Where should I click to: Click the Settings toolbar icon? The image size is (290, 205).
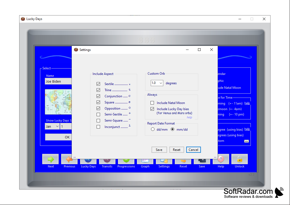[x=164, y=161]
